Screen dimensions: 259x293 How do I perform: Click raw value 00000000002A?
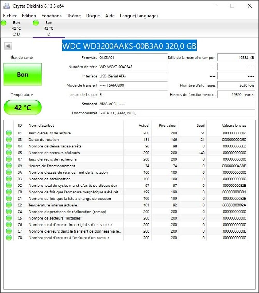[x=234, y=205]
